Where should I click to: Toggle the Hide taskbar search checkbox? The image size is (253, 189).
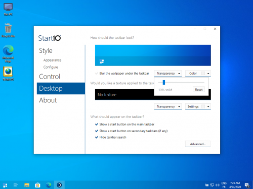pos(111,137)
